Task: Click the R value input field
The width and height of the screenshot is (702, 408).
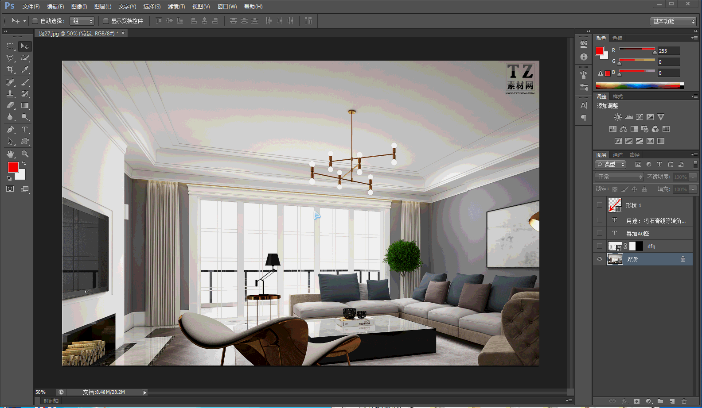Action: [668, 51]
